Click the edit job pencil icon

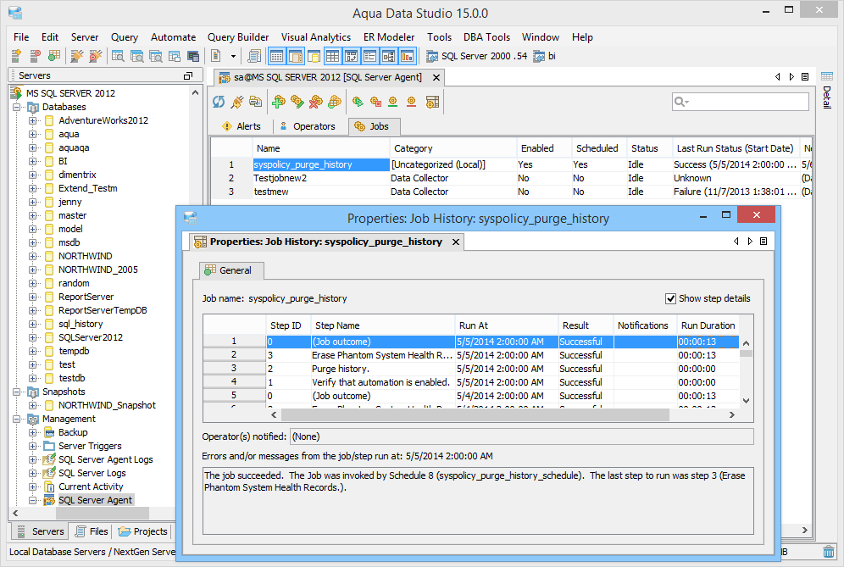click(x=297, y=101)
